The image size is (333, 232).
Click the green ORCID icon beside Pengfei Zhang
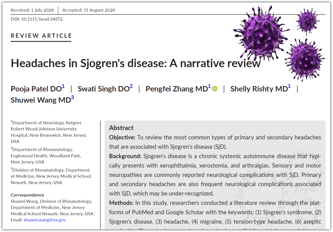(x=215, y=89)
